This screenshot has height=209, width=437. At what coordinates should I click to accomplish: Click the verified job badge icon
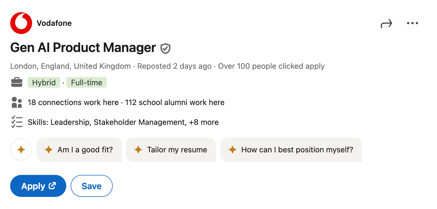coord(165,48)
